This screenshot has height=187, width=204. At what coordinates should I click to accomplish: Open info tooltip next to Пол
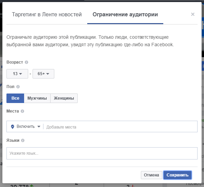(18, 87)
